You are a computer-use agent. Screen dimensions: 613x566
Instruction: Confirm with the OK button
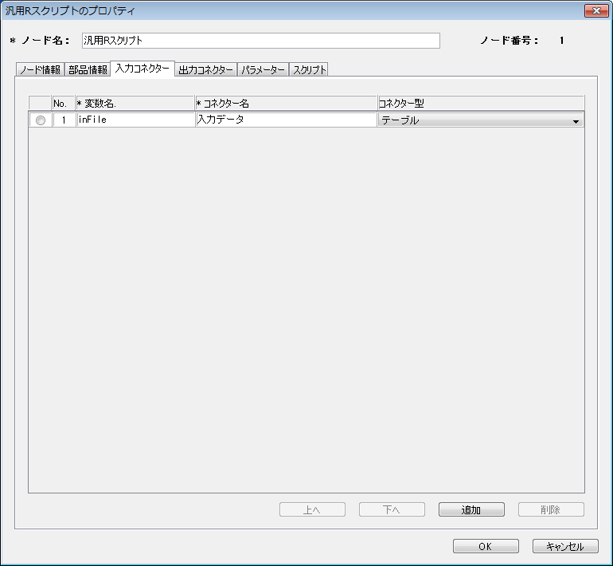486,547
